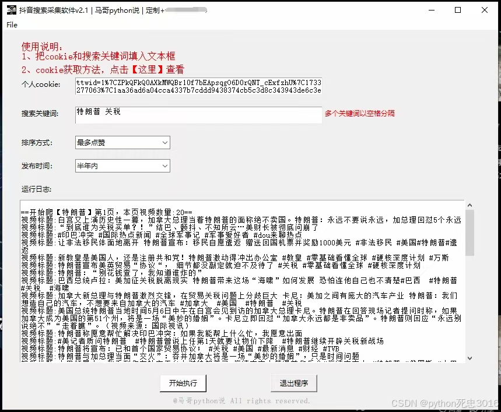Close the application window

(x=485, y=10)
